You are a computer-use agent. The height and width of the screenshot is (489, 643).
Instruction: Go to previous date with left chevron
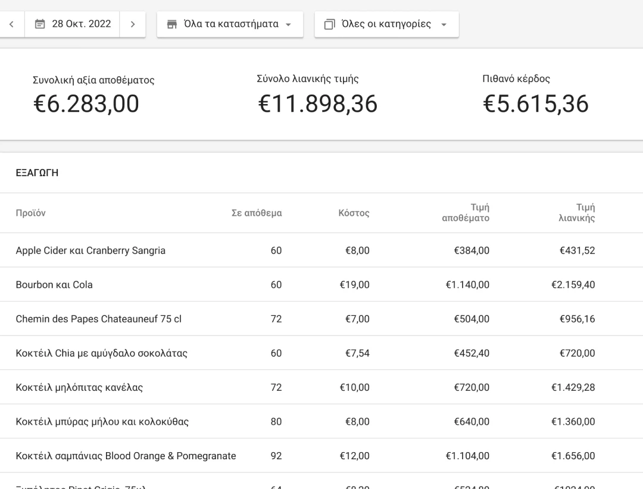[x=12, y=24]
